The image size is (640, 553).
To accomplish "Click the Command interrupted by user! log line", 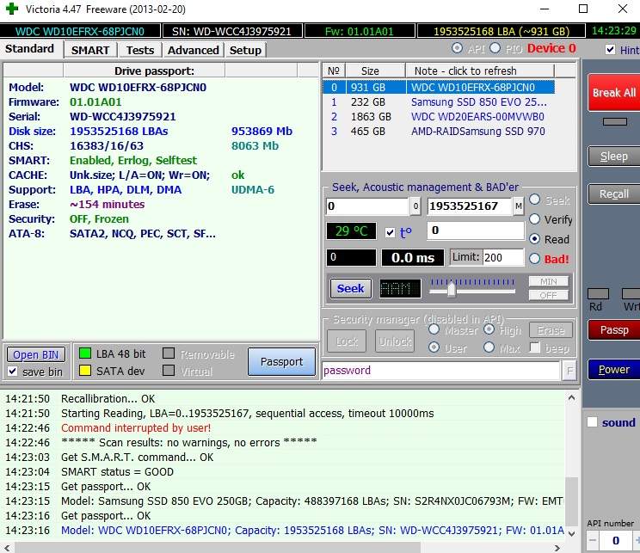I will point(136,427).
